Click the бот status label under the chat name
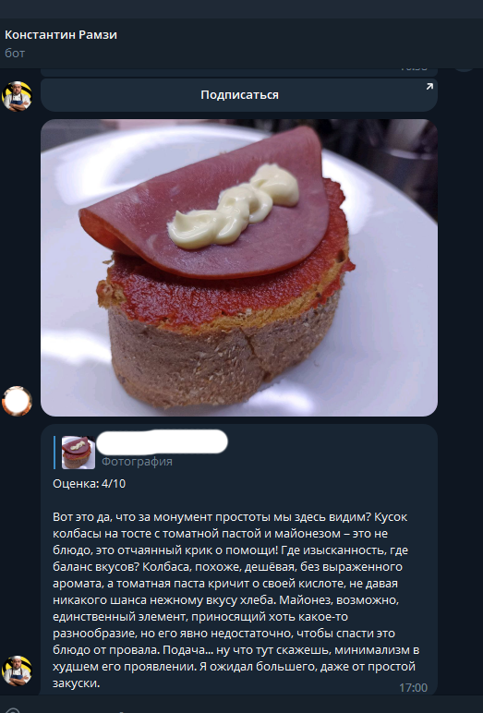 pyautogui.click(x=15, y=54)
